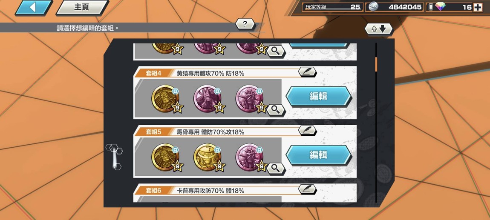Screen dimensions: 490x220
Task: Select the gold lion medal in 套組4
Action: point(166,98)
